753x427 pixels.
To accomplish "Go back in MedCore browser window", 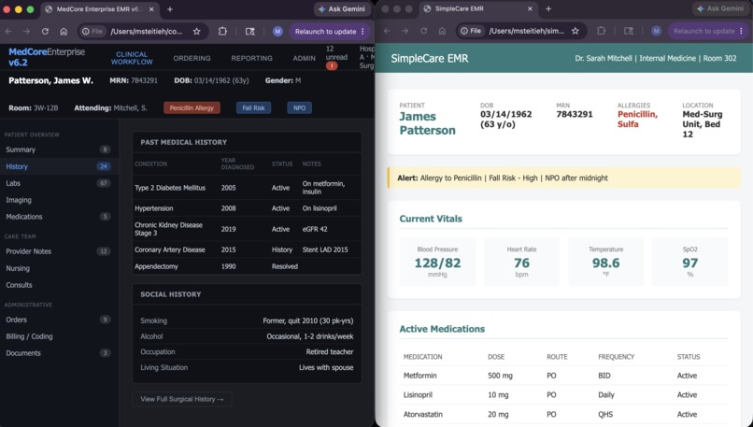I will (8, 31).
